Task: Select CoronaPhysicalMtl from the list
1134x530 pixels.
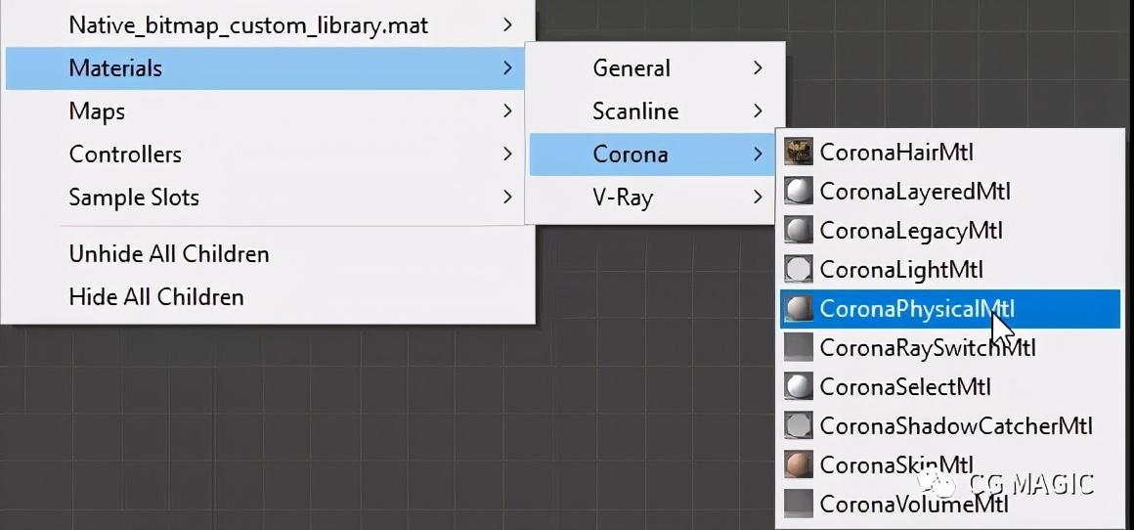Action: 949,309
